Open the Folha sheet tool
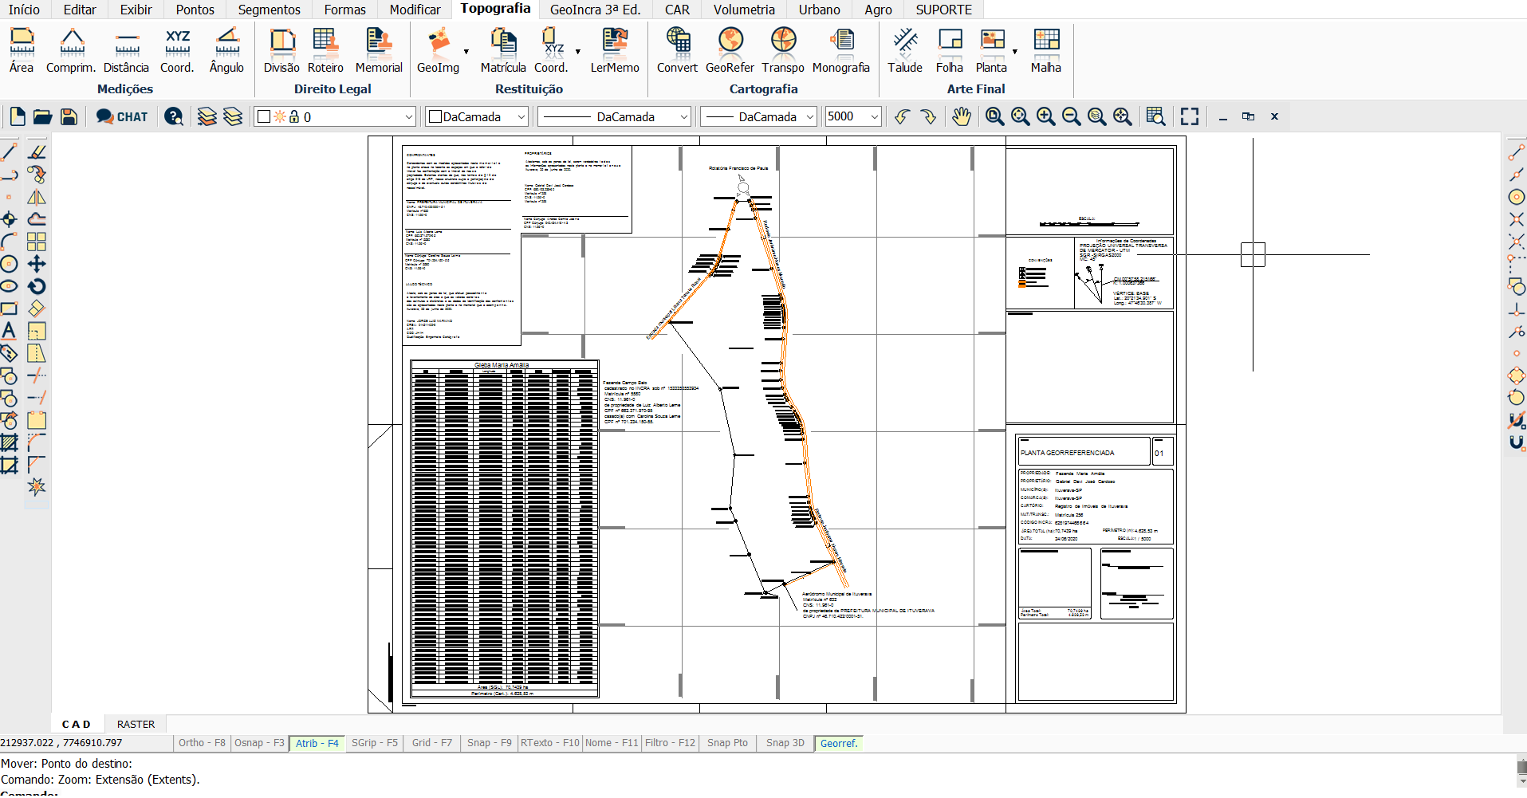 [x=950, y=50]
